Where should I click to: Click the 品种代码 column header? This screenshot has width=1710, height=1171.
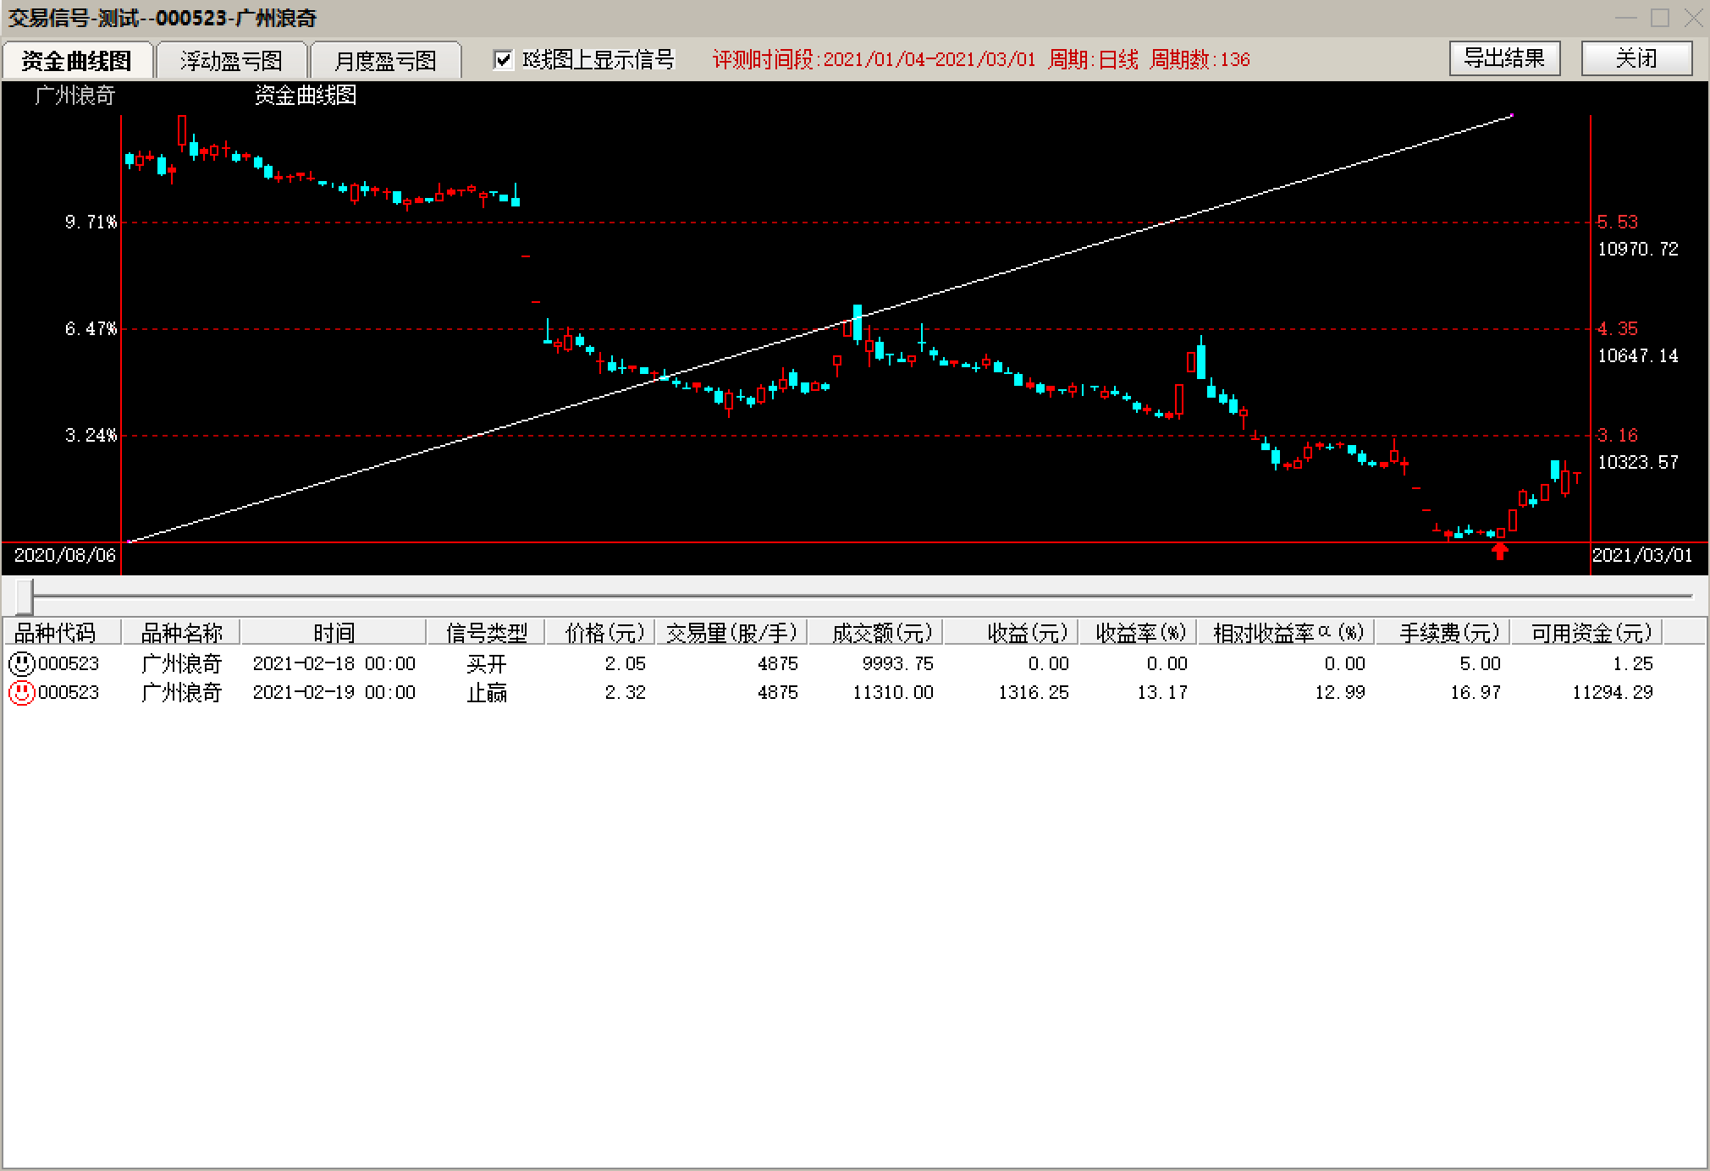[x=57, y=633]
